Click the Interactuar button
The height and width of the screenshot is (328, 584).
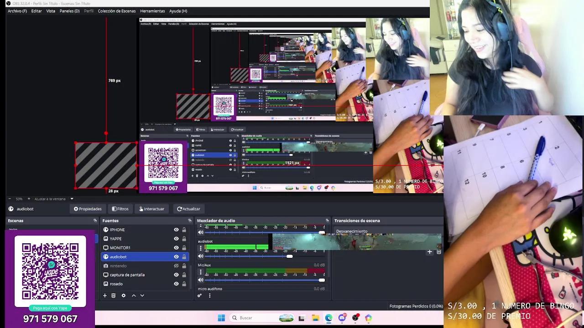tap(151, 209)
